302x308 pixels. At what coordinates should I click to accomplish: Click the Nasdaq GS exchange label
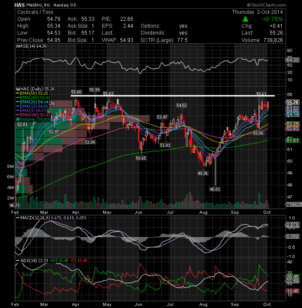click(64, 5)
